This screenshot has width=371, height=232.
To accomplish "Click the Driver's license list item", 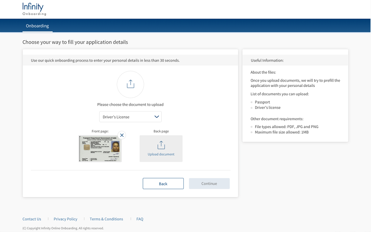I will [x=268, y=107].
